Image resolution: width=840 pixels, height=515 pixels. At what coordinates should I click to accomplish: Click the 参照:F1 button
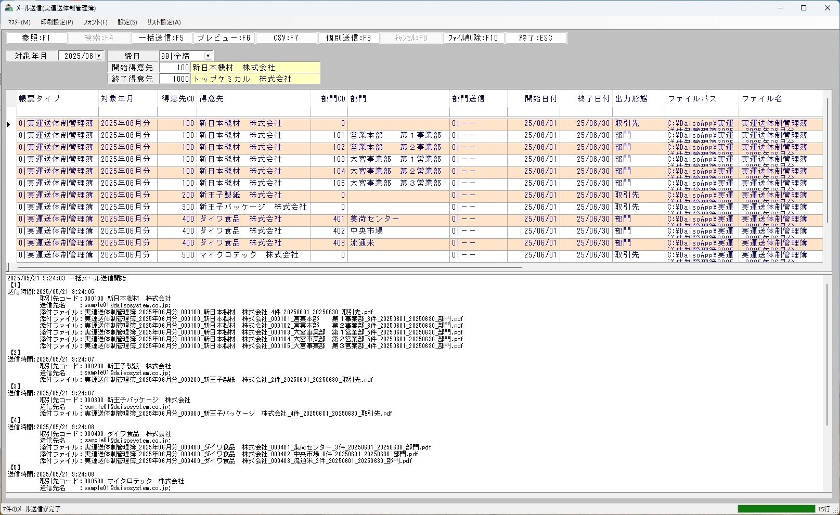36,38
